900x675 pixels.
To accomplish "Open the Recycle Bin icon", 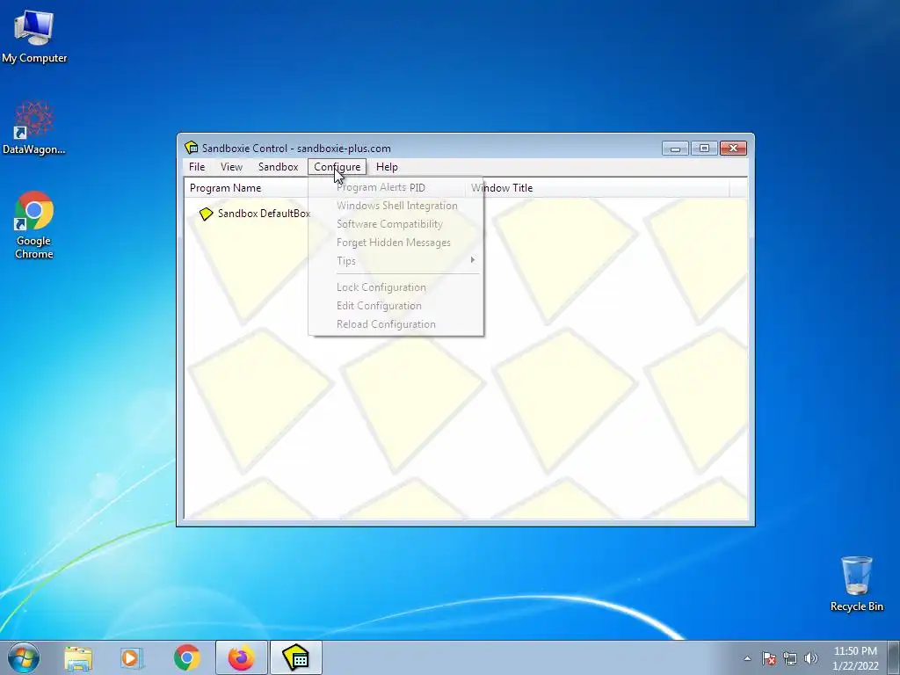I will 856,584.
